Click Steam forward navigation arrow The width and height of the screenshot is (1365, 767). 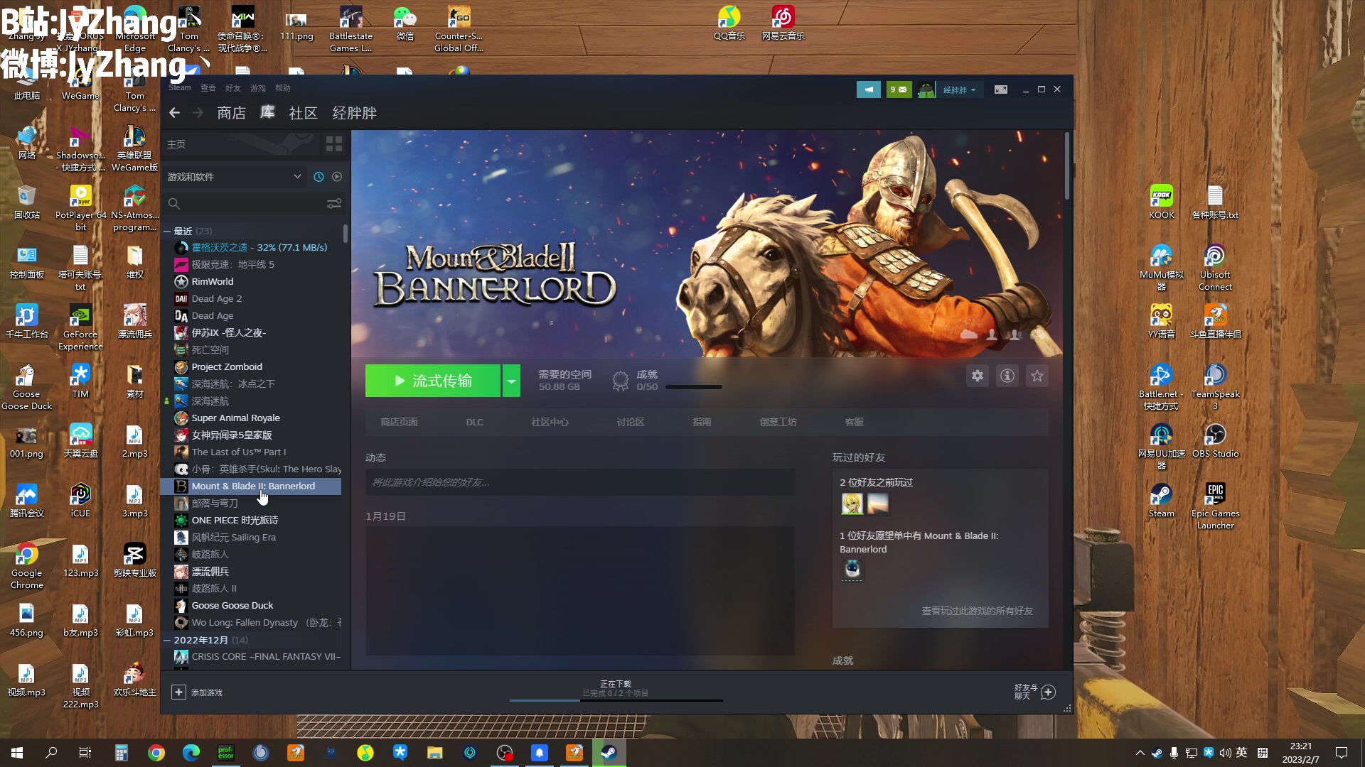198,113
